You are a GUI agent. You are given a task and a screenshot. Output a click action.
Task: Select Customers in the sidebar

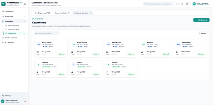15,33
